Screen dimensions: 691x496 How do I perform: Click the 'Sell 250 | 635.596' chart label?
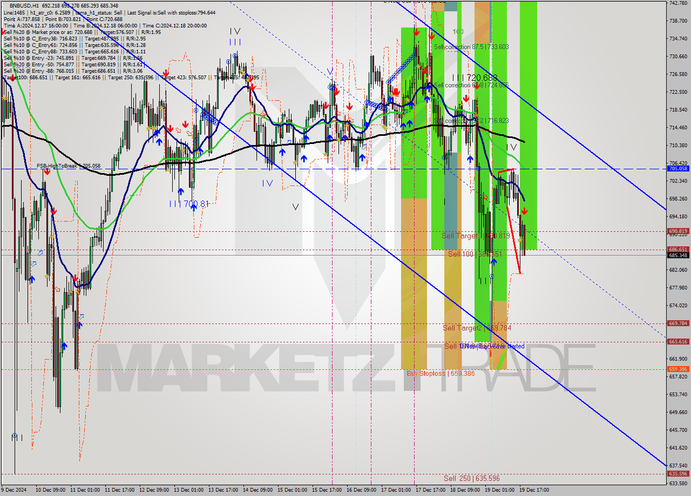(x=471, y=478)
